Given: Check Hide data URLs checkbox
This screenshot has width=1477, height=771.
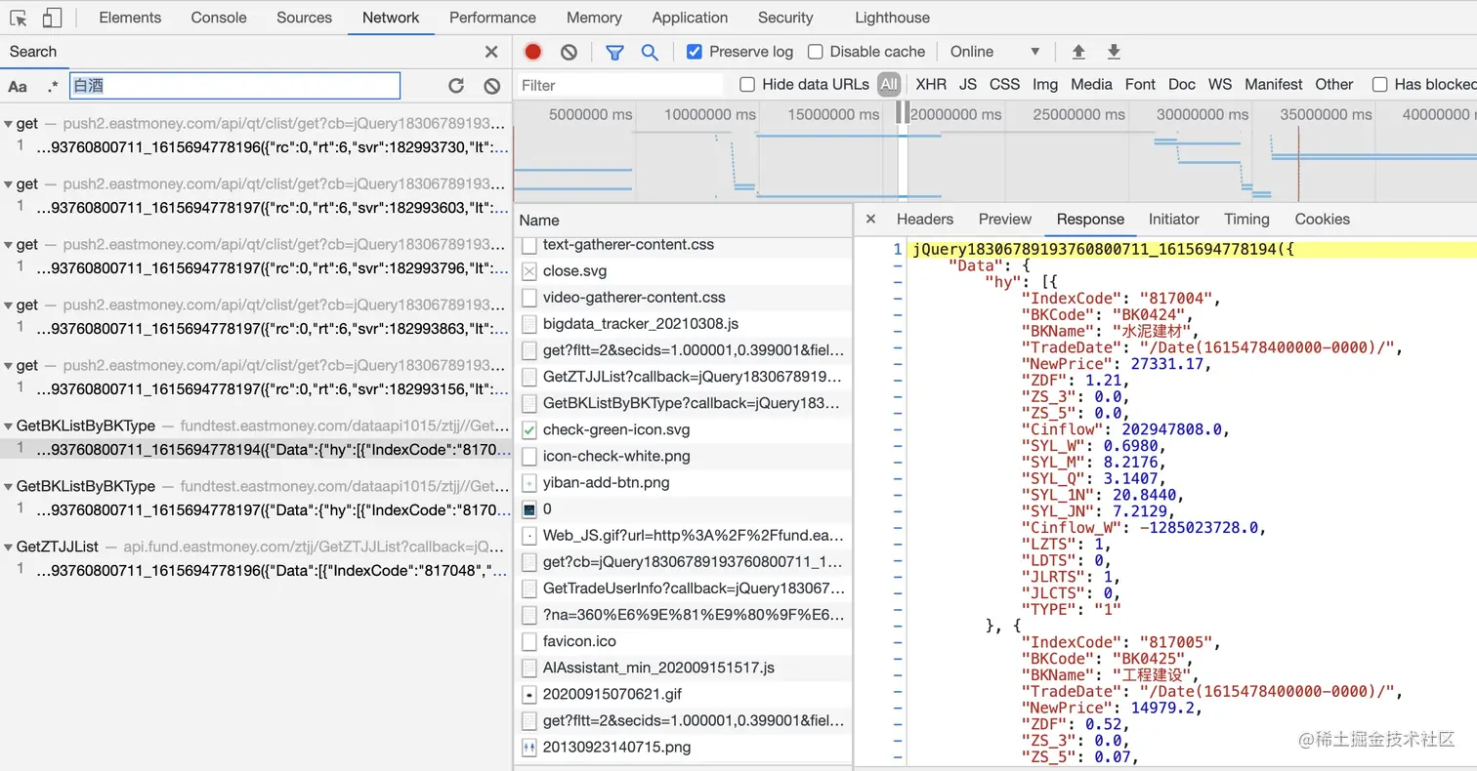Looking at the screenshot, I should click(747, 85).
